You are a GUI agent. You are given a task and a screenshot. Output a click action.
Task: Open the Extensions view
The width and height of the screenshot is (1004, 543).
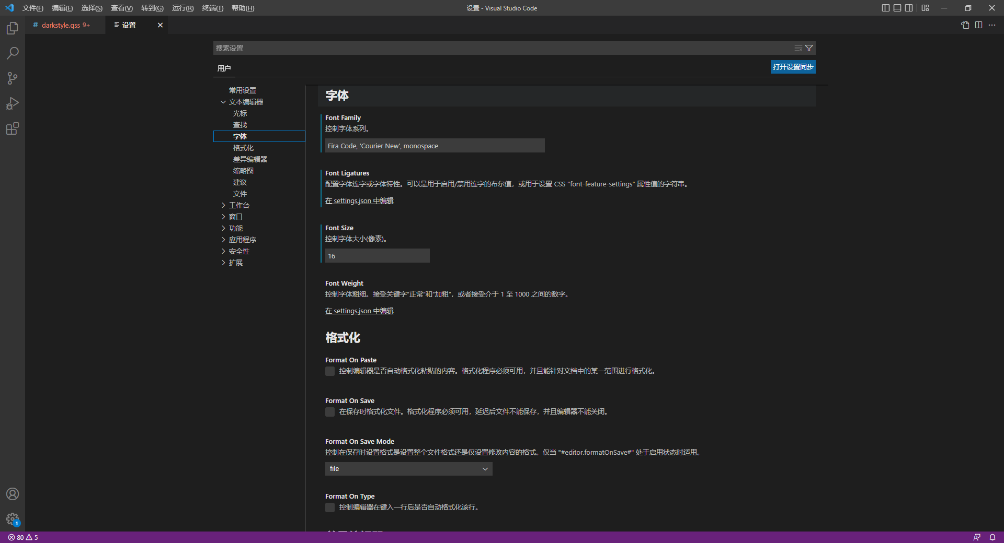(13, 128)
